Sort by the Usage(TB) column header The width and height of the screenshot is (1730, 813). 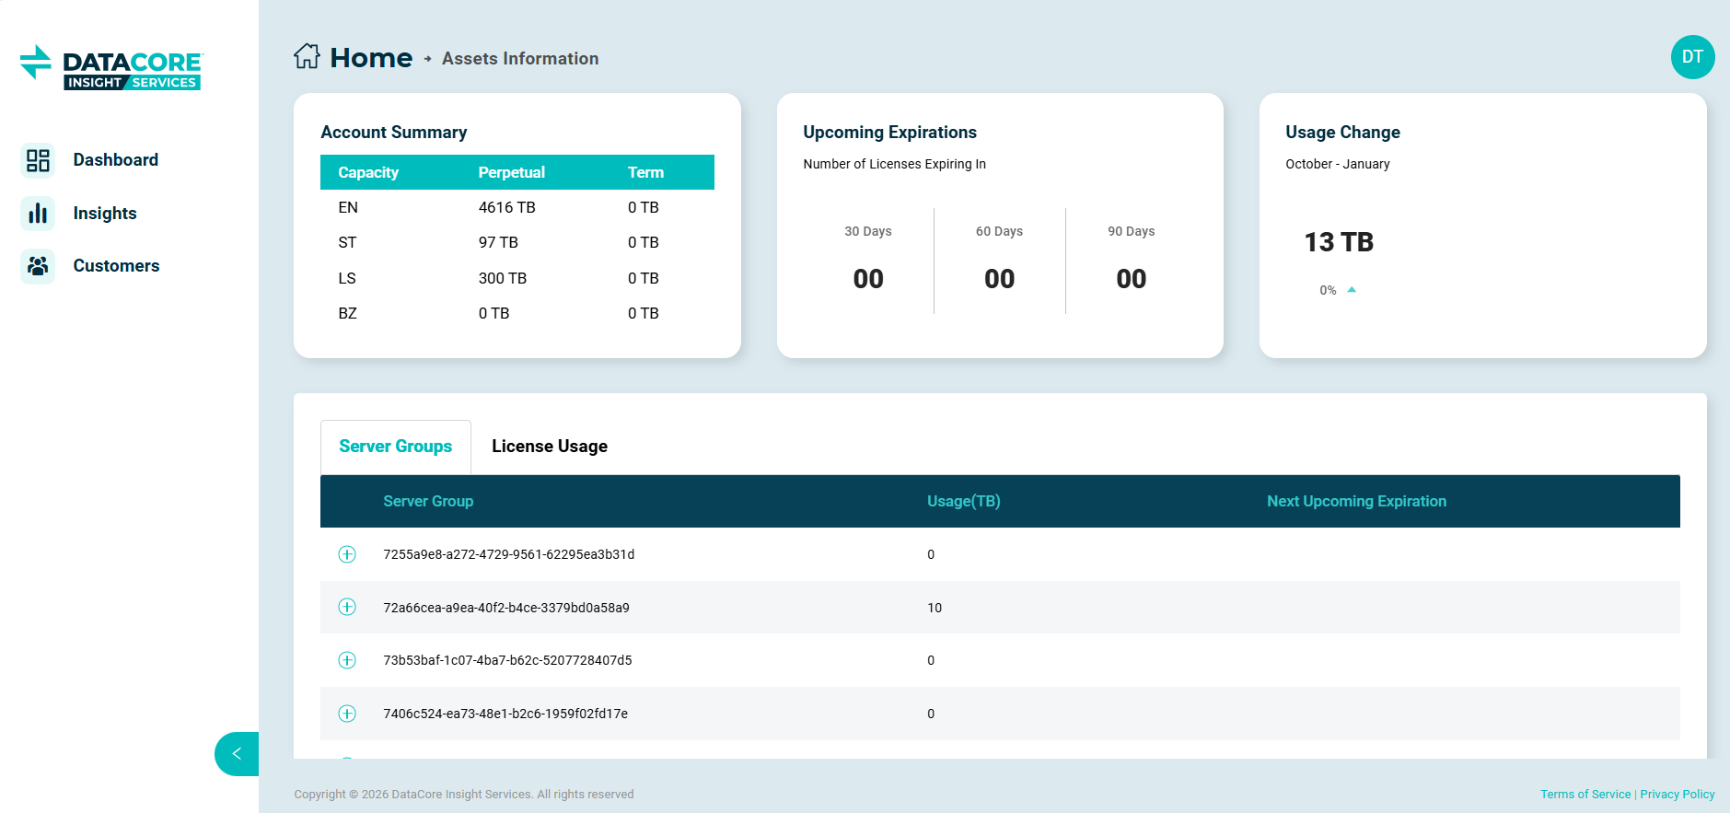coord(963,501)
